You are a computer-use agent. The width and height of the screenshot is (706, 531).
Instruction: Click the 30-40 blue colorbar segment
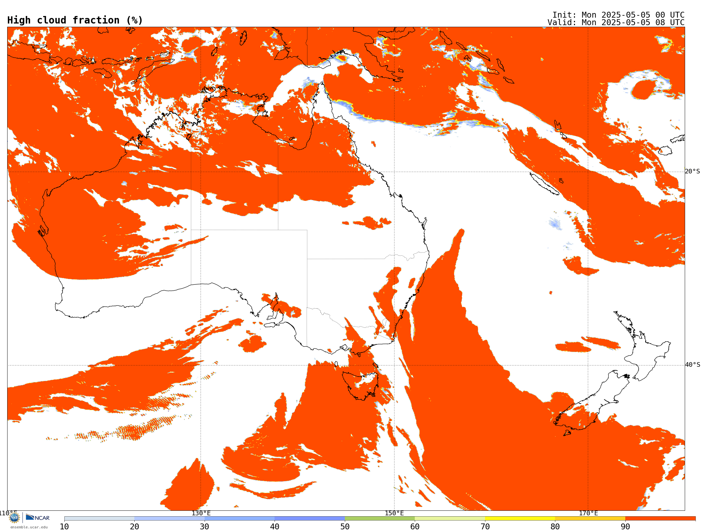point(240,519)
